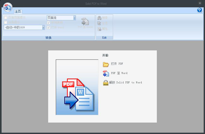Select the 主页 ribbon tab
This screenshot has width=205, height=134.
coord(18,12)
